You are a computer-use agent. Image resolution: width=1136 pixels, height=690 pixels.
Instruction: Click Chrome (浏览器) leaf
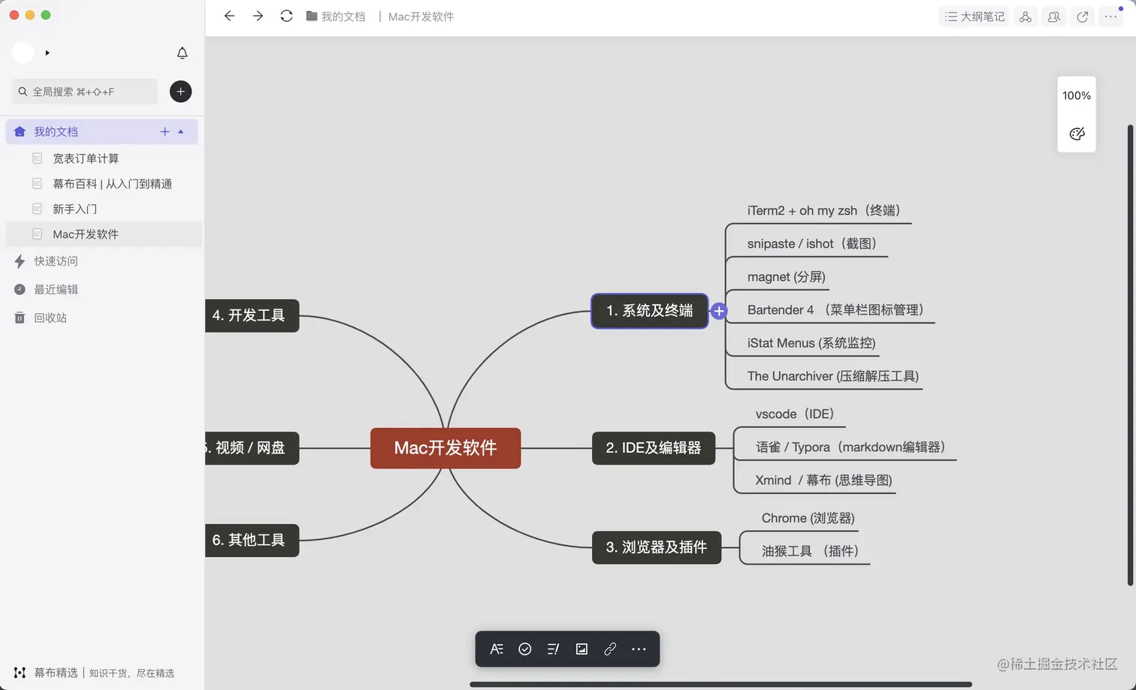[808, 519]
